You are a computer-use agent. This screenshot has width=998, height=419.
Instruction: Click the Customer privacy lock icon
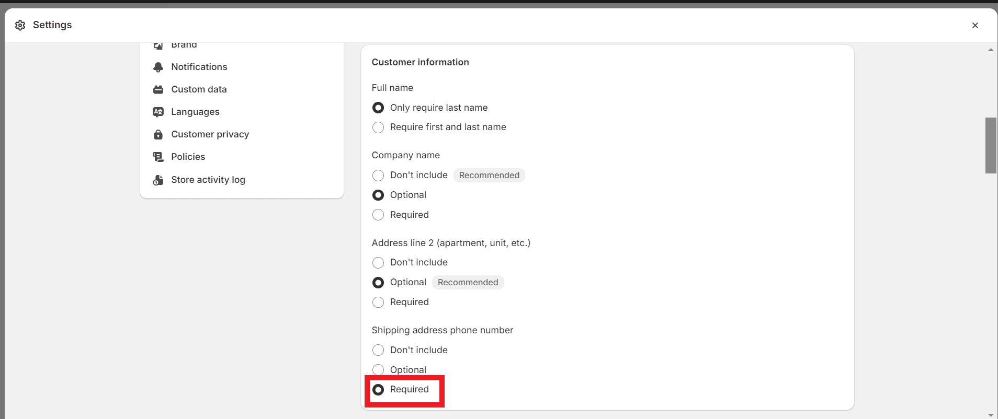(x=158, y=134)
